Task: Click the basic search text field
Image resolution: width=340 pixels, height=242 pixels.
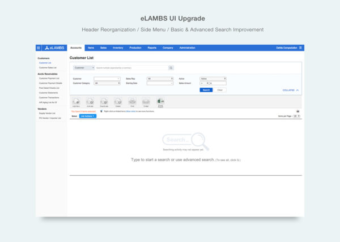Action: coord(131,68)
